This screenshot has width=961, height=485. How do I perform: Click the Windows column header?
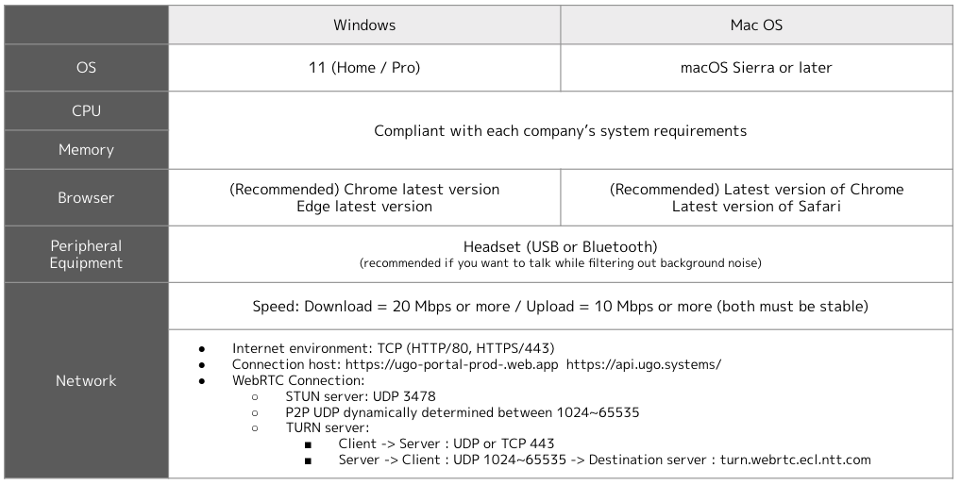pyautogui.click(x=364, y=25)
